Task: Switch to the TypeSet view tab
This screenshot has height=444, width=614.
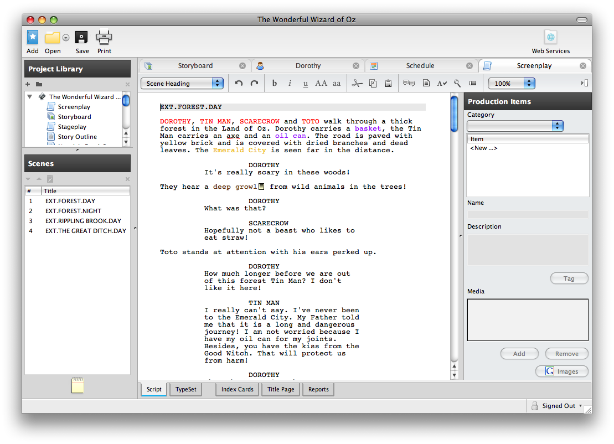Action: (186, 389)
